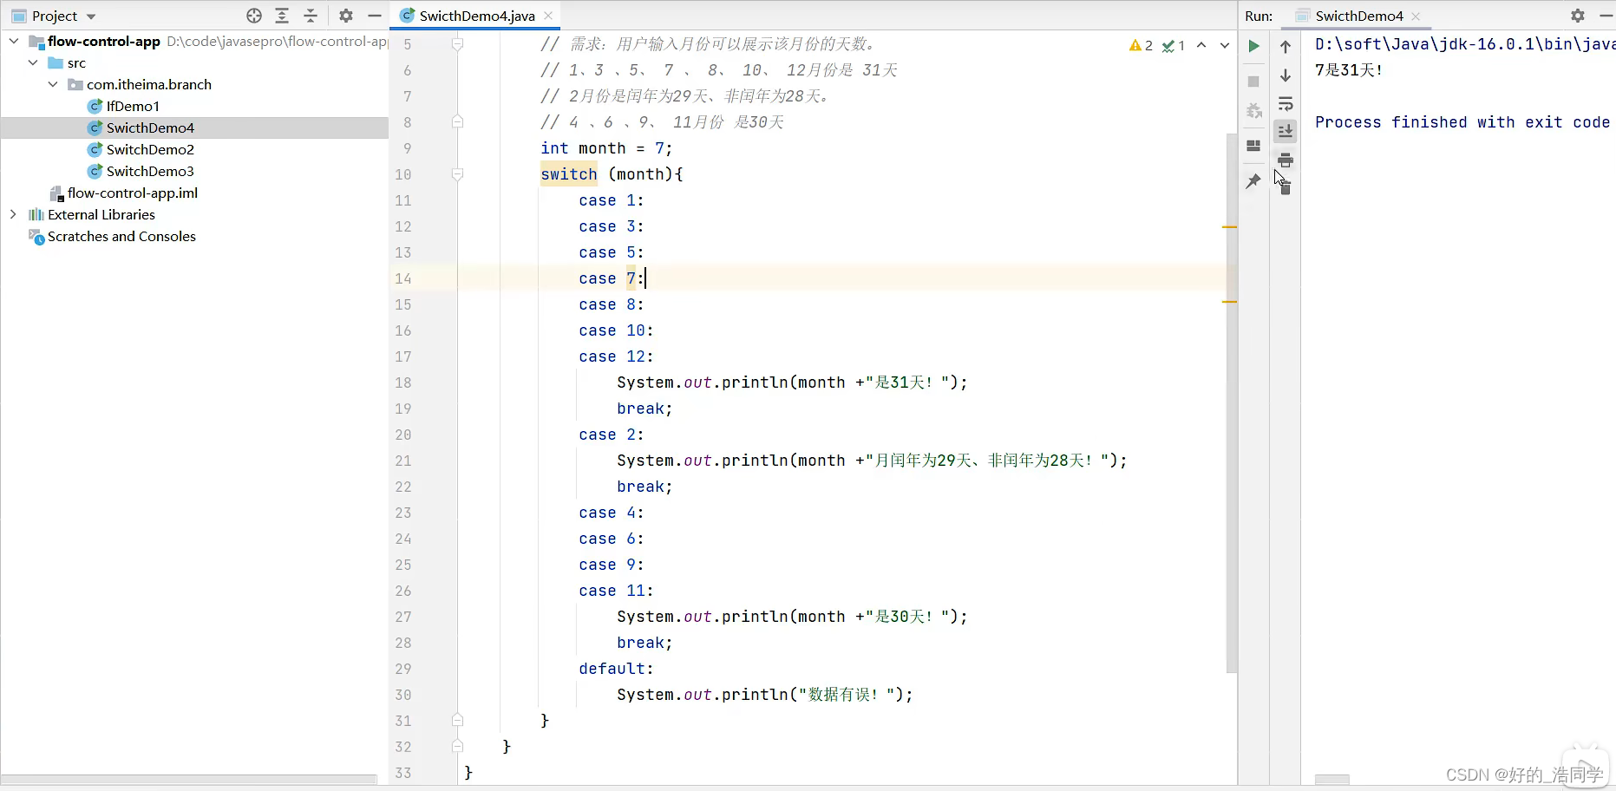Viewport: 1616px width, 791px height.
Task: Open IfDemo1 class in project tree
Action: pos(133,106)
